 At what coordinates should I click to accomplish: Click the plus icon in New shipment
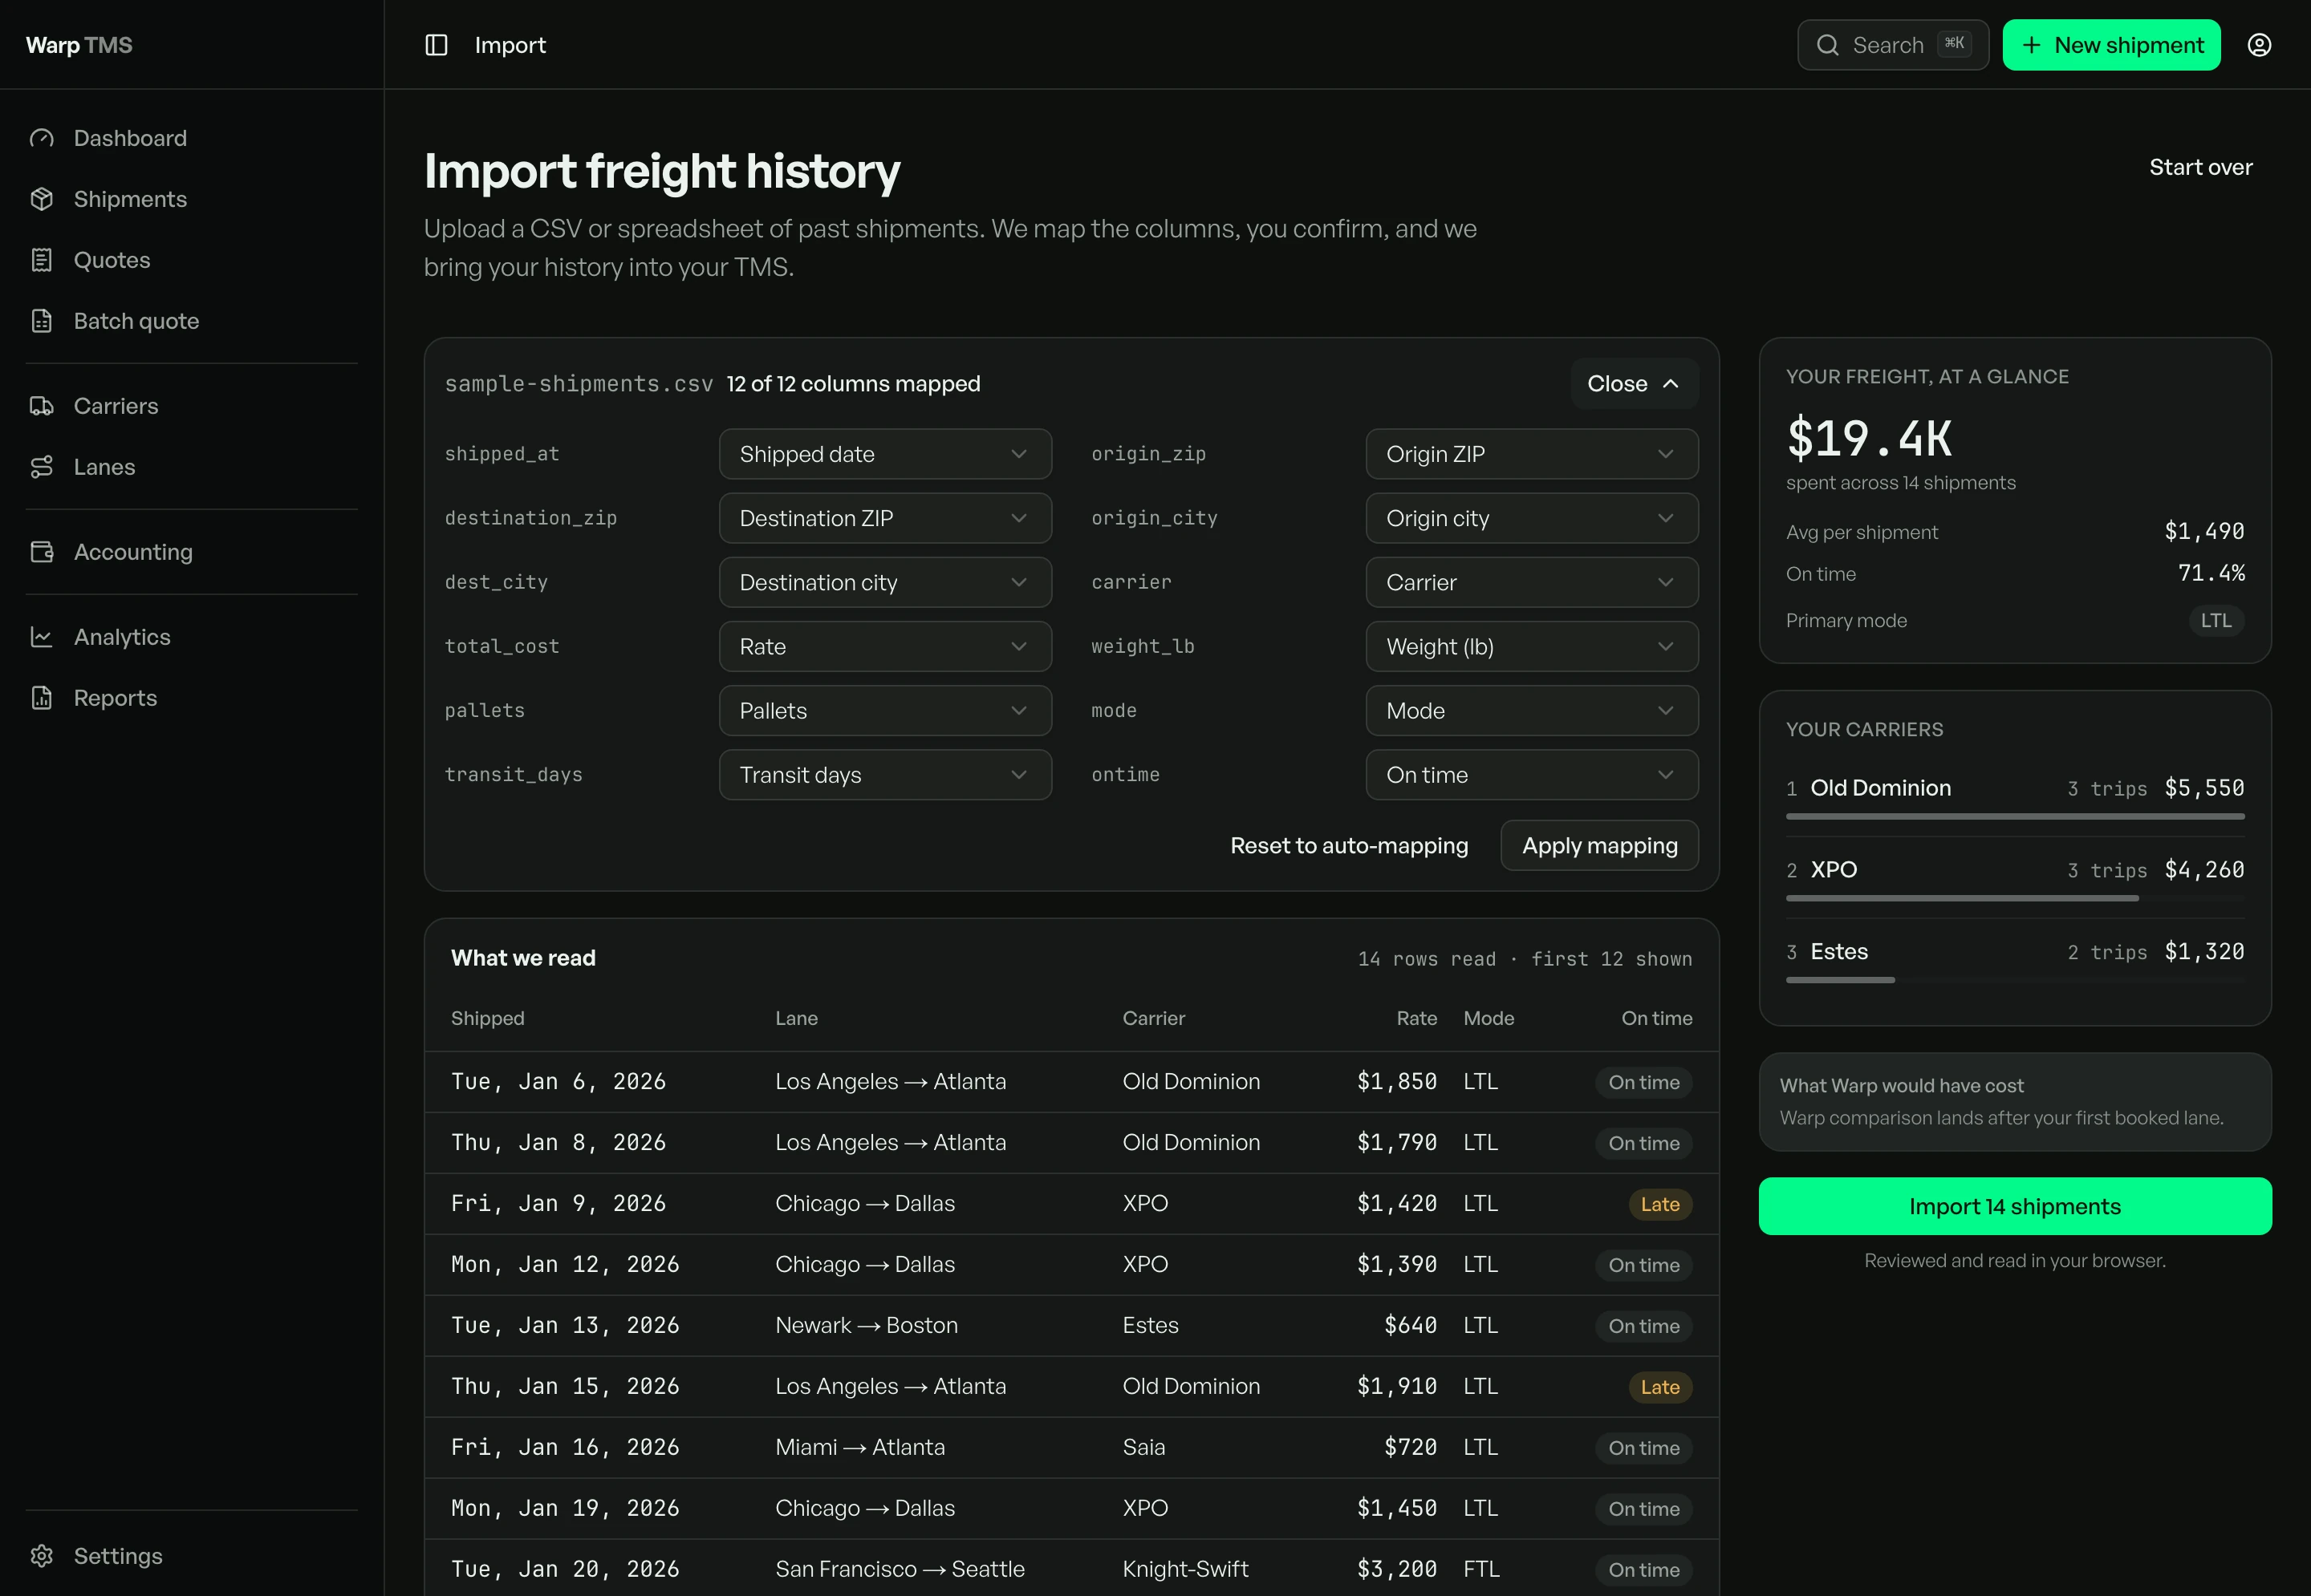coord(2031,45)
